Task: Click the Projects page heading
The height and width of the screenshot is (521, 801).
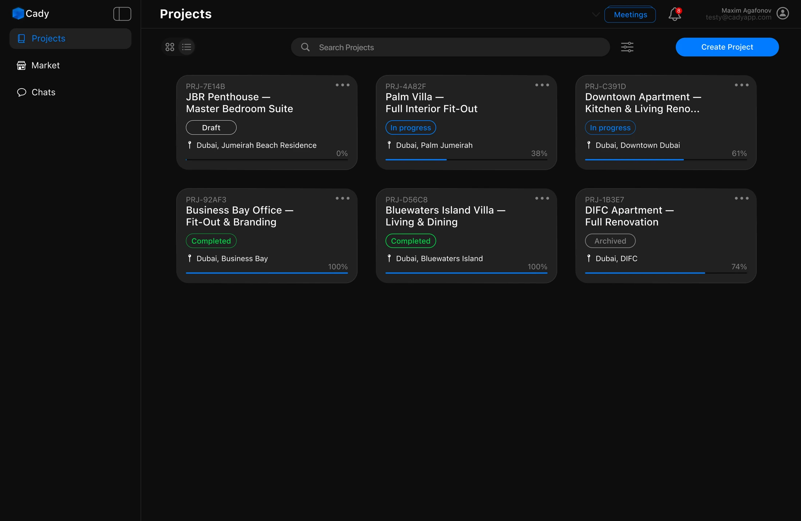Action: [186, 14]
